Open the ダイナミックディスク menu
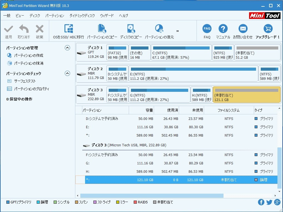283x212 pixels. pyautogui.click(x=82, y=16)
